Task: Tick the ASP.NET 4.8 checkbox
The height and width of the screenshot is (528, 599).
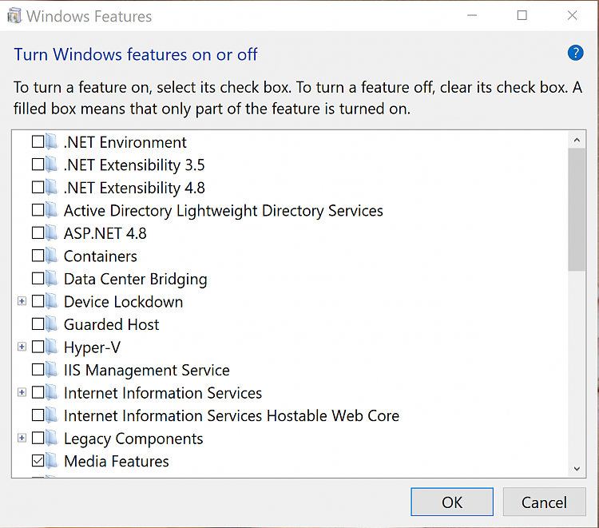Action: click(x=38, y=233)
